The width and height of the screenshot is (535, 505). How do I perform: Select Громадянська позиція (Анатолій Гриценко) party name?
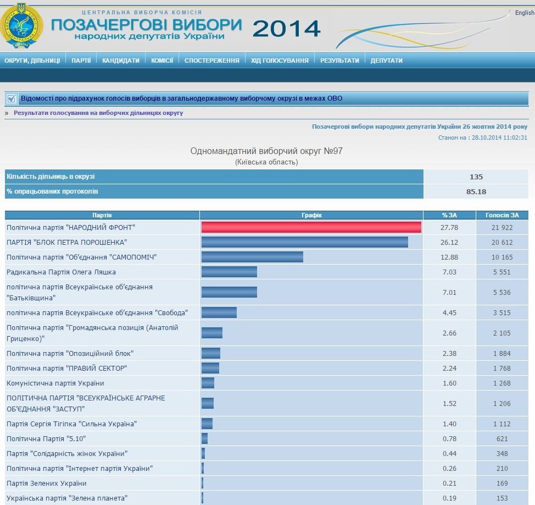pyautogui.click(x=92, y=333)
